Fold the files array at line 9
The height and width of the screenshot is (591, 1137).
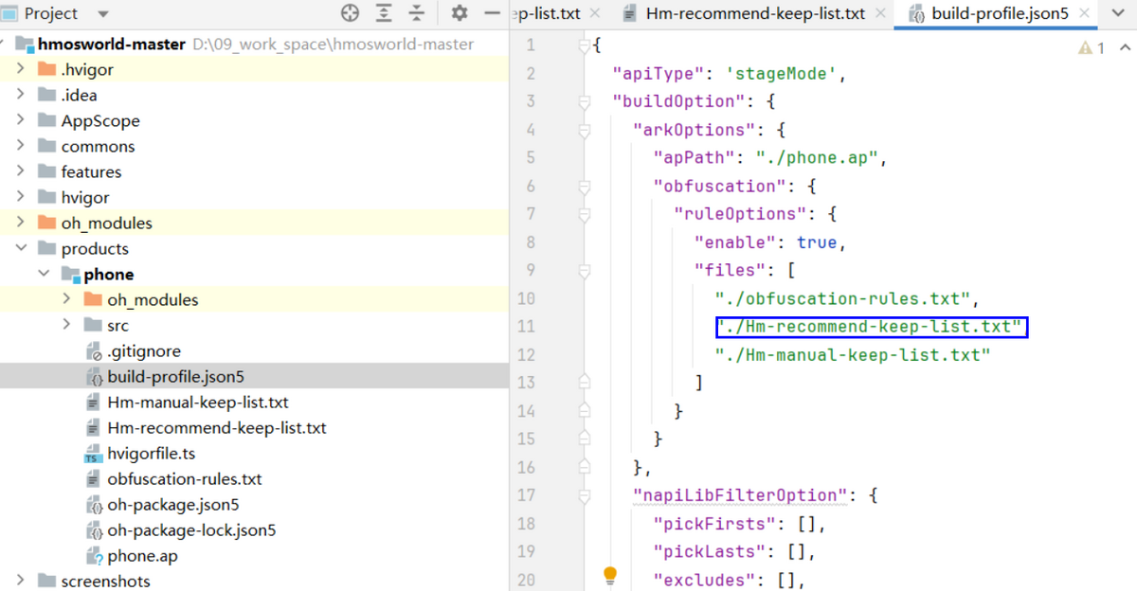click(x=585, y=271)
